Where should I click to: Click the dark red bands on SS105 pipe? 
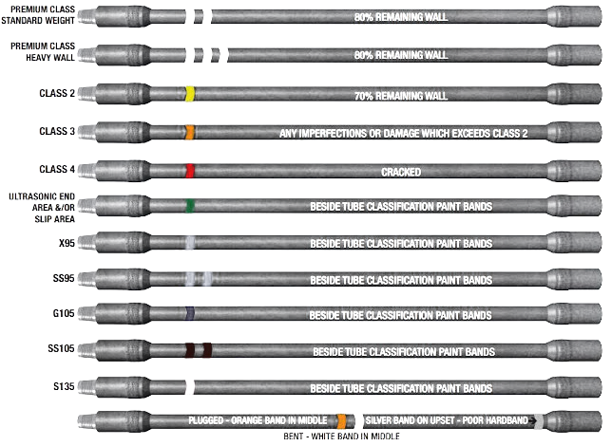pyautogui.click(x=198, y=351)
